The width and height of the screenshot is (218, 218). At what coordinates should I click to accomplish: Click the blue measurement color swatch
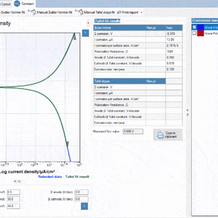pos(201,27)
